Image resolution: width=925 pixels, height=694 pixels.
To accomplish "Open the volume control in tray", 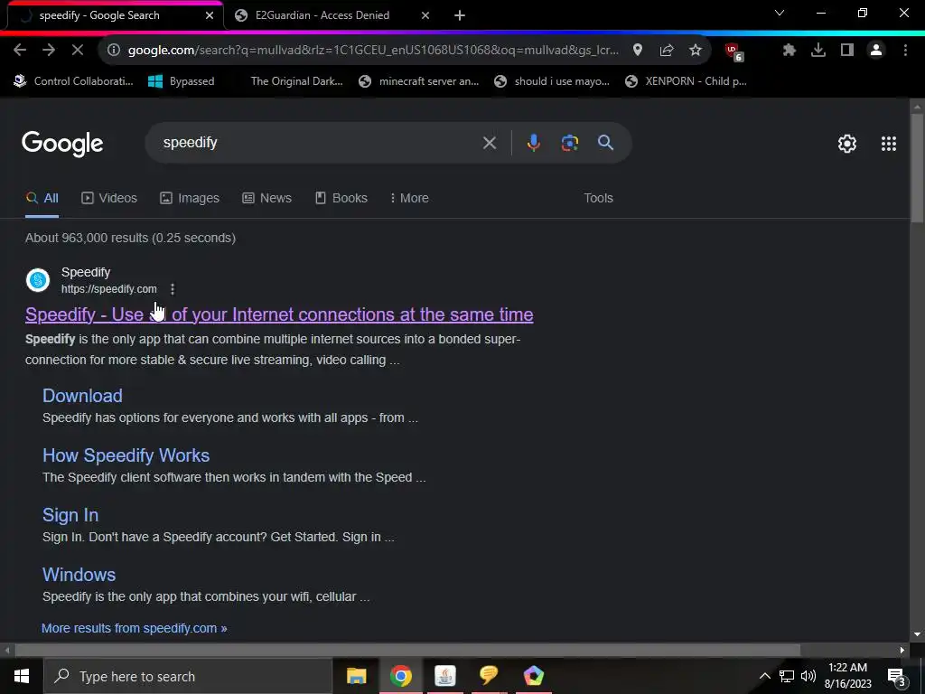I will [x=808, y=676].
